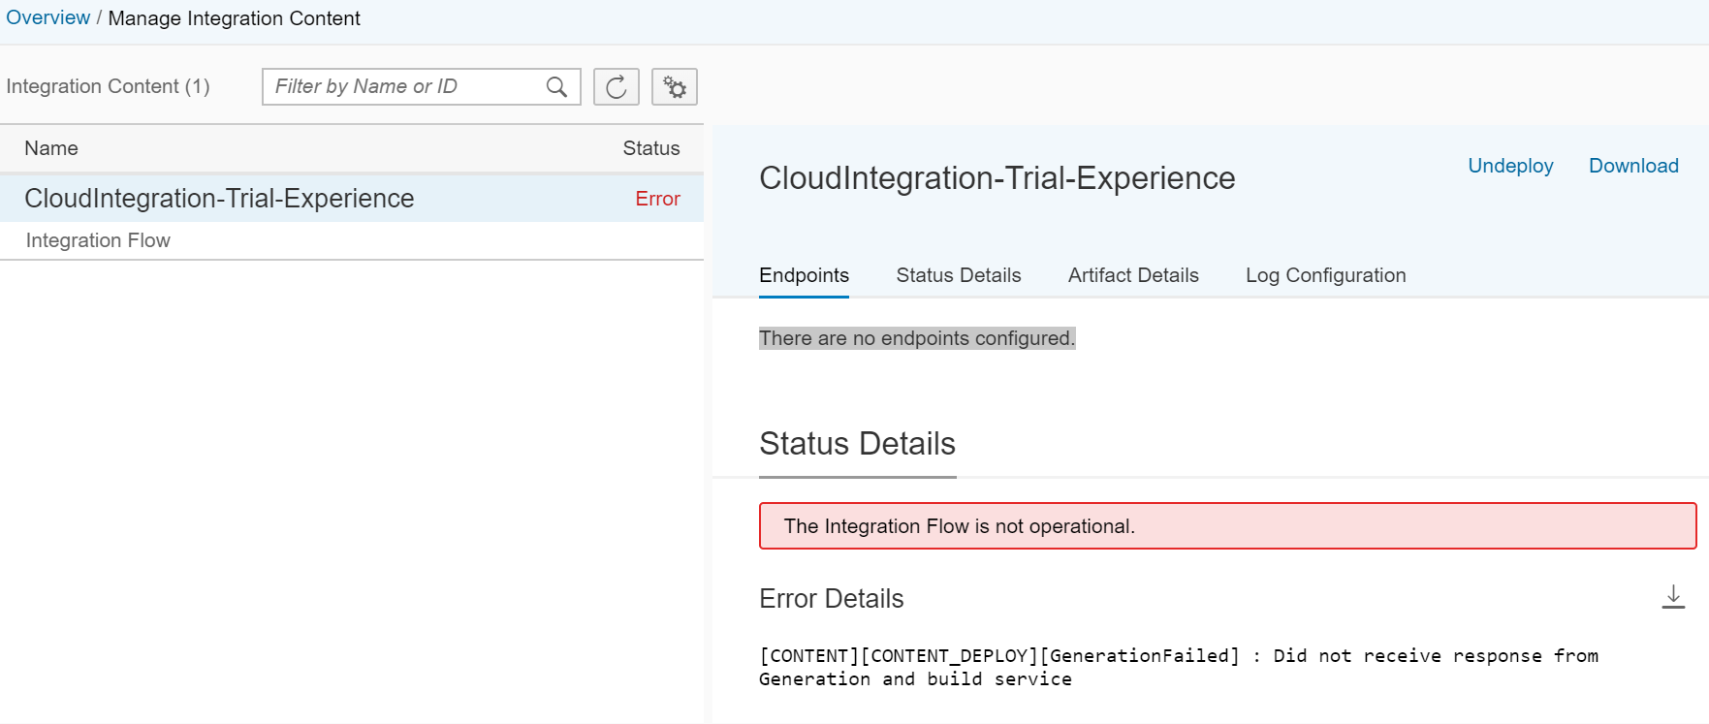
Task: Click the Manage Integration Content breadcrumb text
Action: coord(234,18)
